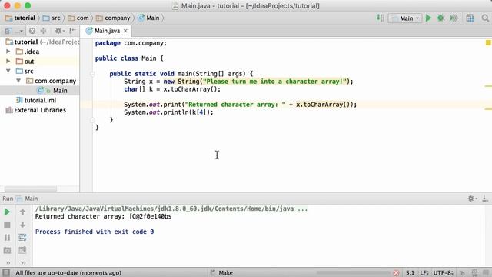This screenshot has height=277, width=492.
Task: Stop the process in Run panel
Action: (x=7, y=225)
